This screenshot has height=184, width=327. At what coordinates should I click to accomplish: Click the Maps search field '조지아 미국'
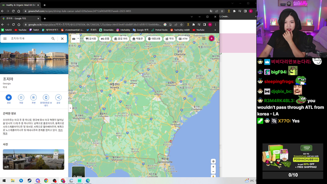point(29,39)
